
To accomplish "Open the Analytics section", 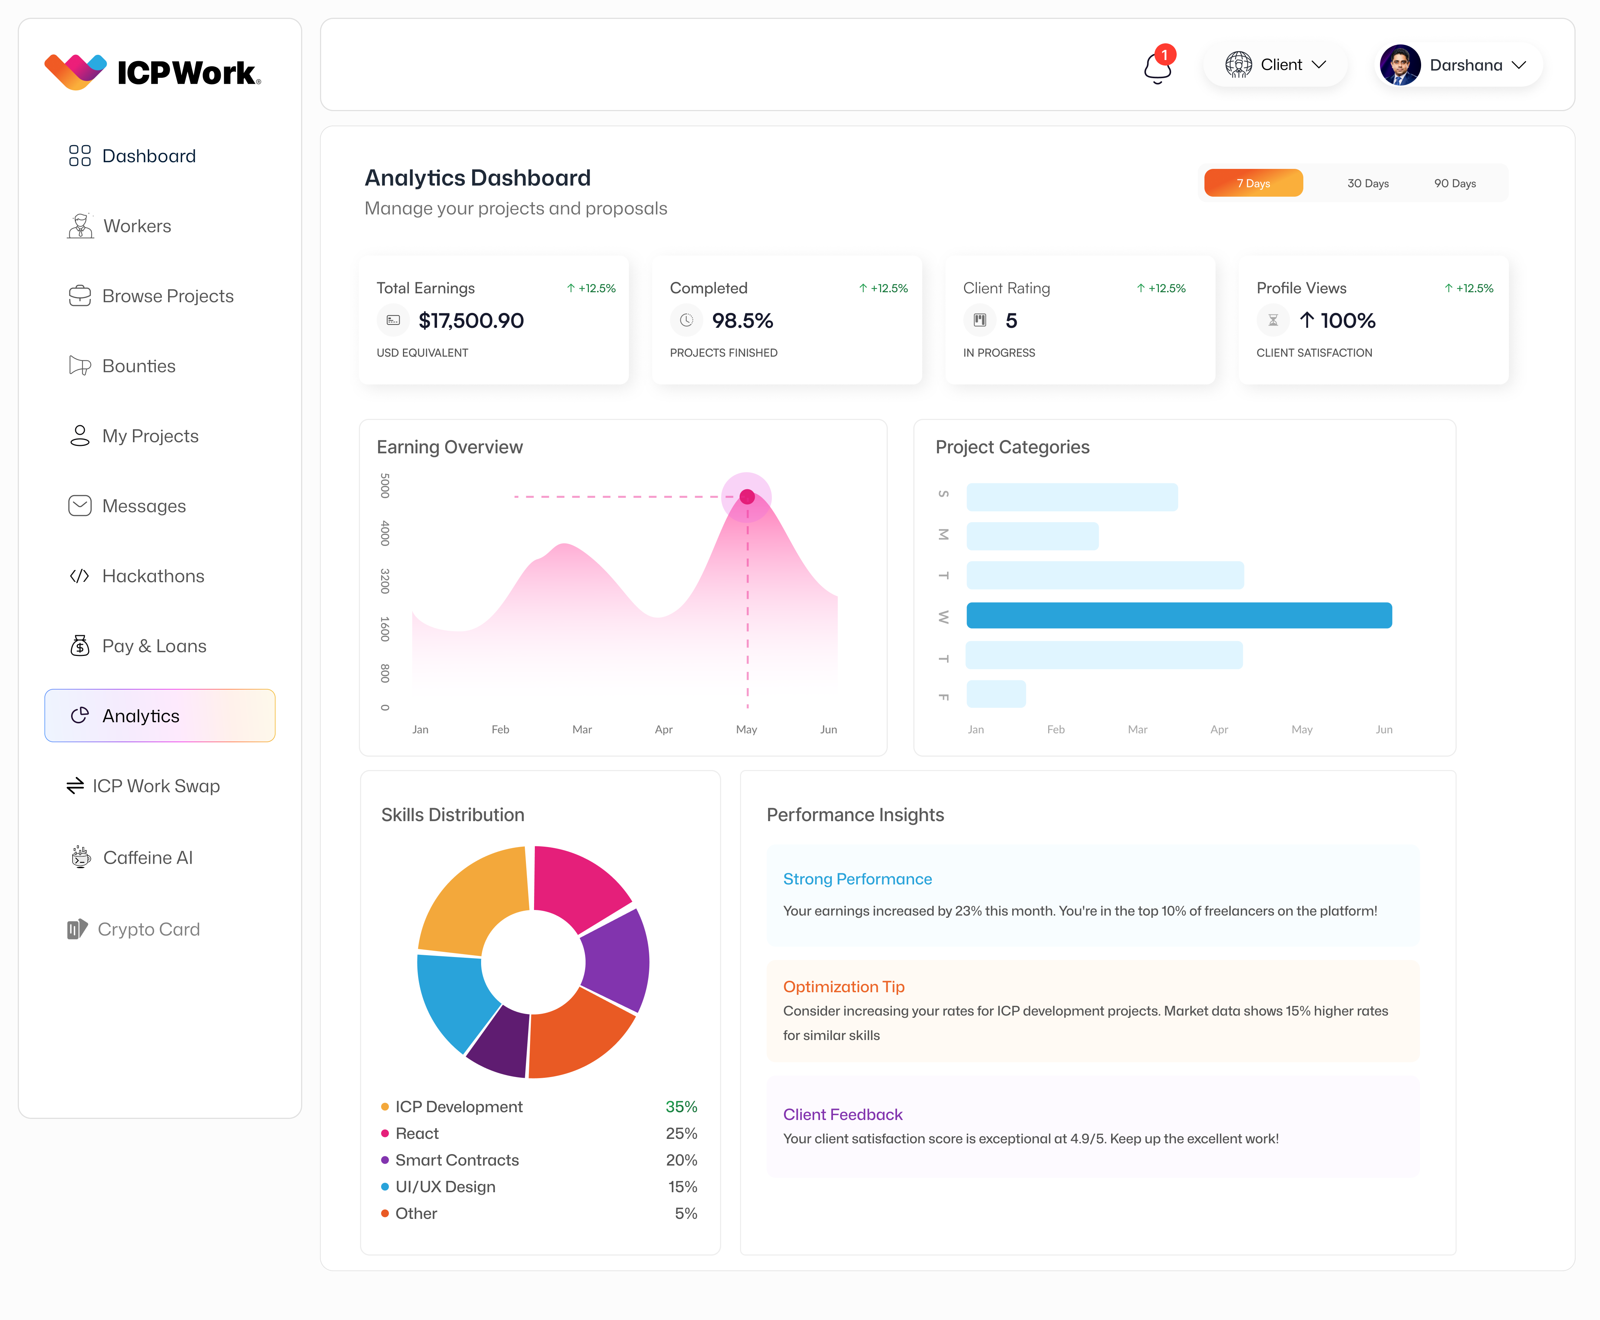I will [x=140, y=716].
